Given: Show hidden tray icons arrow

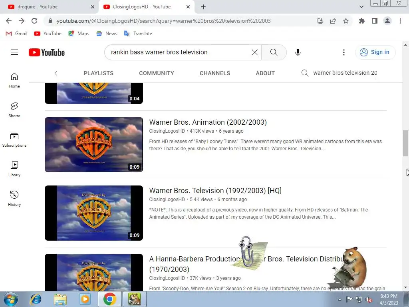Looking at the screenshot, I should point(340,299).
